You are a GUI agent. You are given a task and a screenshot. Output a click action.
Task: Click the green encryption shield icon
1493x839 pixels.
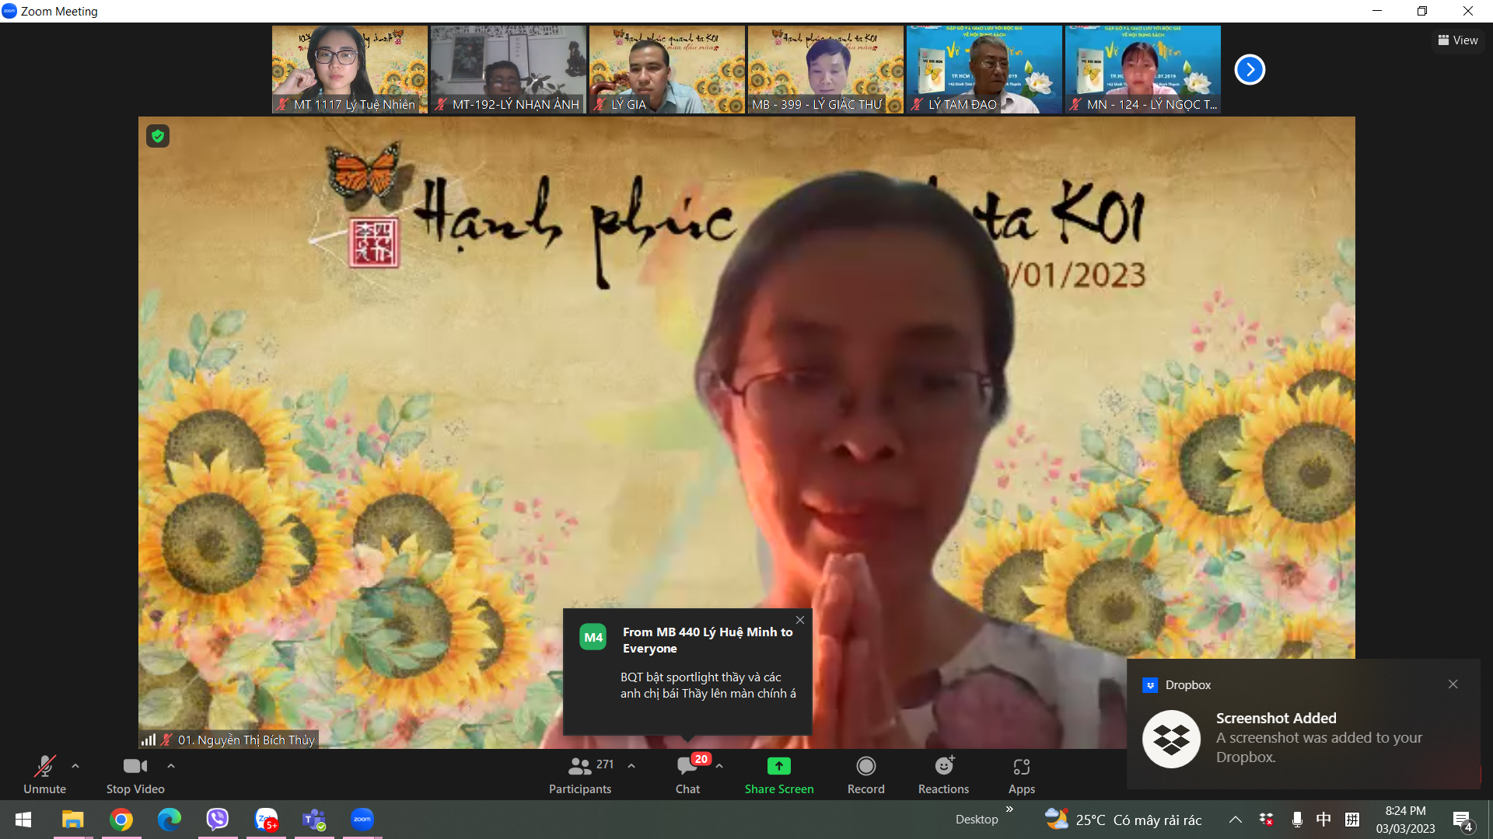pyautogui.click(x=158, y=137)
